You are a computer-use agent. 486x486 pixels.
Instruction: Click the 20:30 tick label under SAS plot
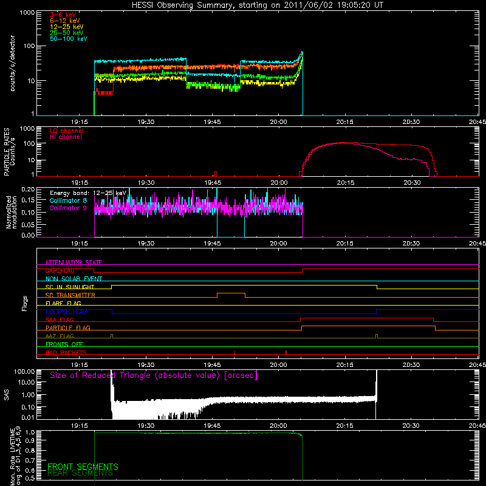point(411,426)
